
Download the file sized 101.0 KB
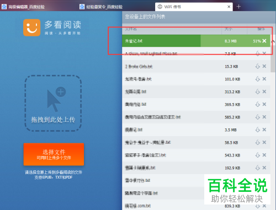[258, 79]
